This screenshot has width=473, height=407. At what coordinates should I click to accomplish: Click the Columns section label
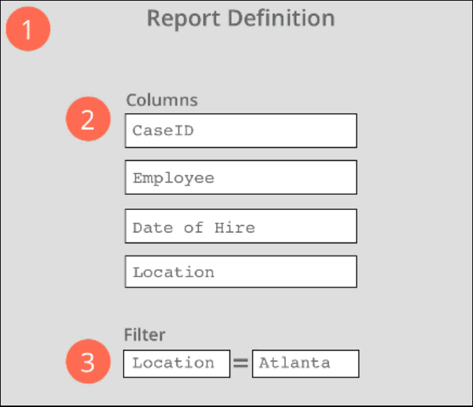point(162,100)
